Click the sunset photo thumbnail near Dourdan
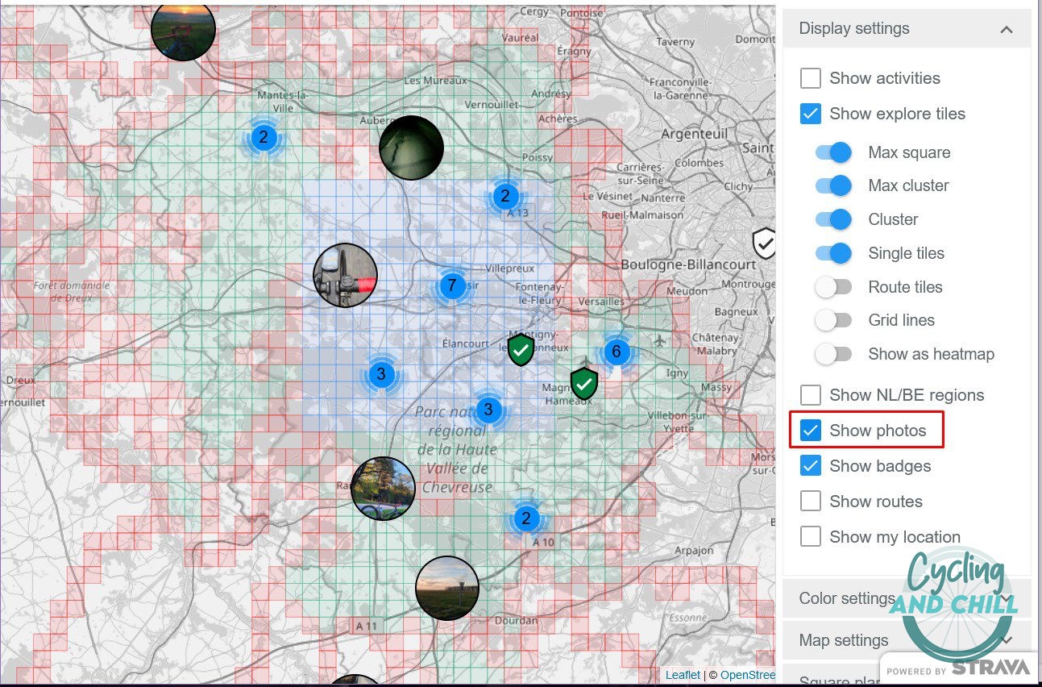1042x687 pixels. click(448, 588)
